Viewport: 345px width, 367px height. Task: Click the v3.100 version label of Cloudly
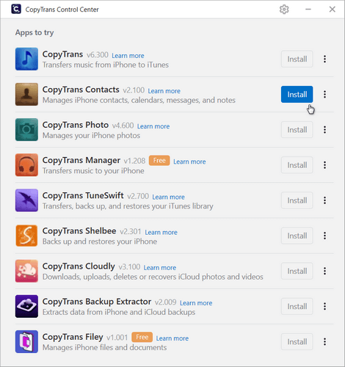[x=129, y=267]
